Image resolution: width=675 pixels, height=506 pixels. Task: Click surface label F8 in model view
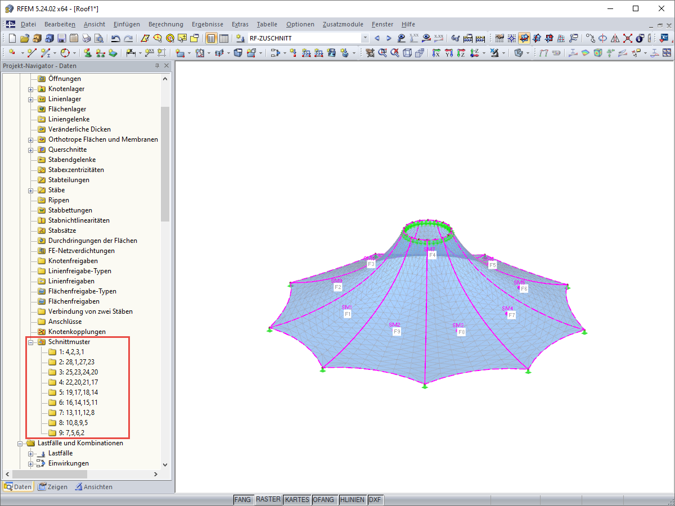[x=461, y=332]
